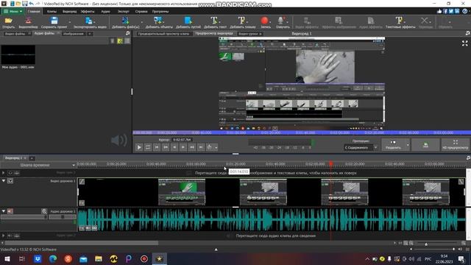
Task: Add a new sequence tab with plus
Action: 32,158
